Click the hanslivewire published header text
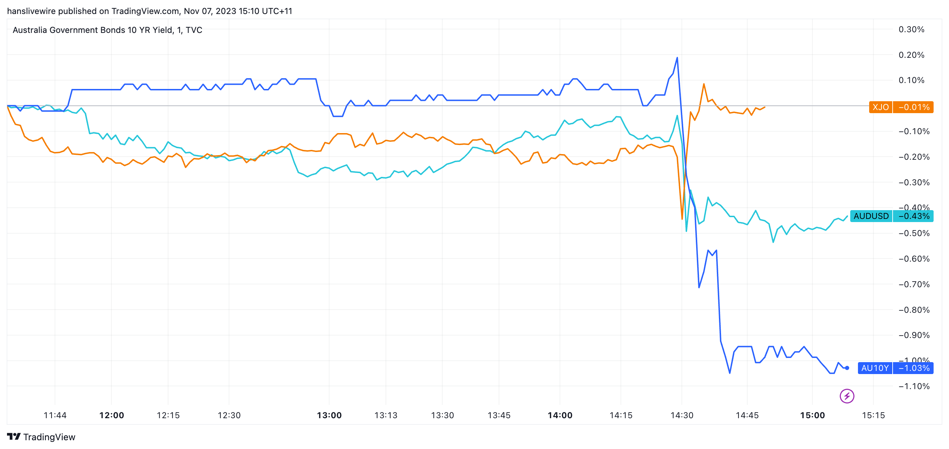Image resolution: width=949 pixels, height=449 pixels. (149, 11)
